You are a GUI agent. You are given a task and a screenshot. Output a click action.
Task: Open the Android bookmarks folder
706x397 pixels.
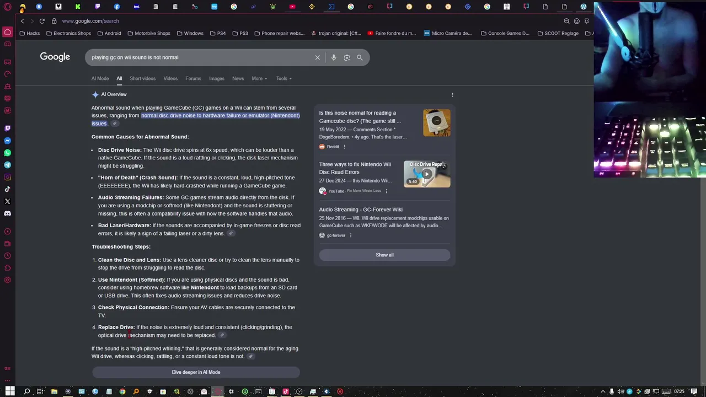point(109,33)
